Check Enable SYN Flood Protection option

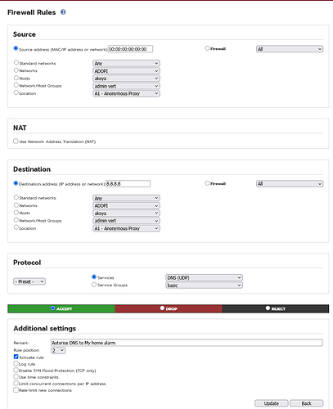(x=16, y=370)
